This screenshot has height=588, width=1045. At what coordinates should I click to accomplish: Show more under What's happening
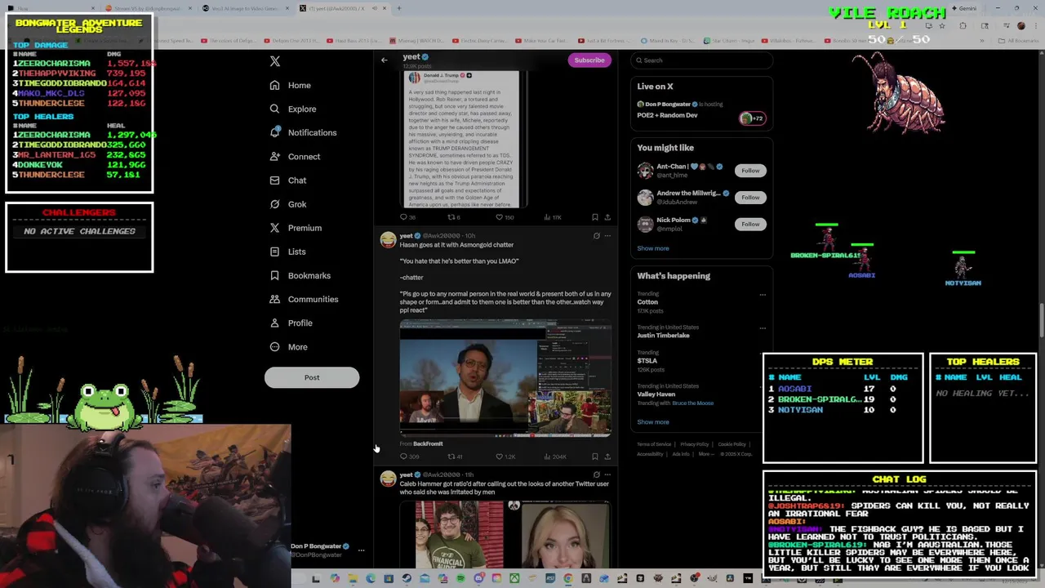653,422
